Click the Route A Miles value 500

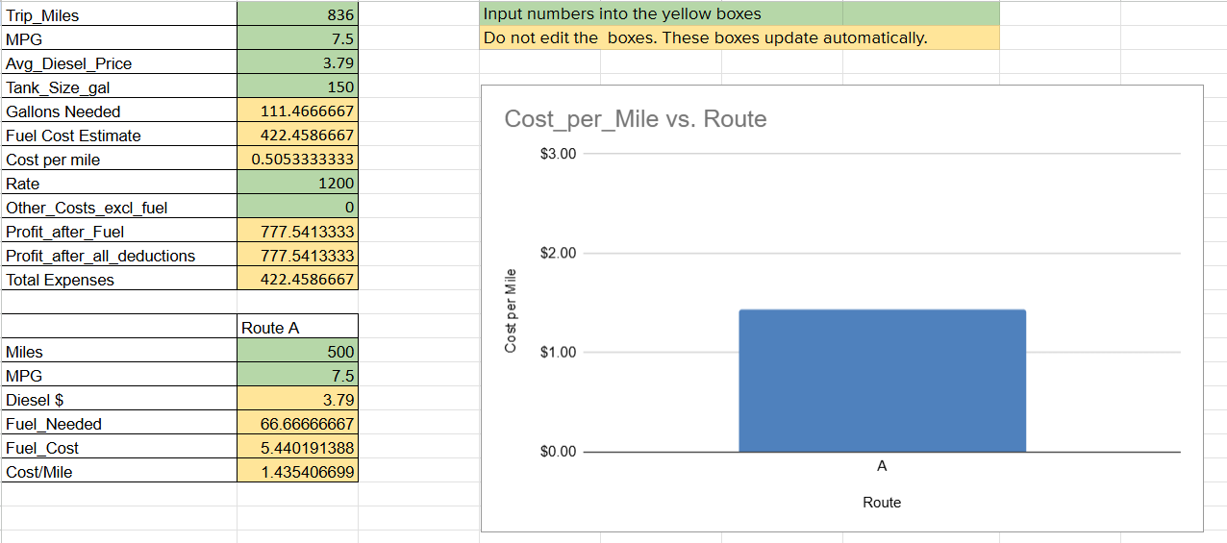point(297,352)
